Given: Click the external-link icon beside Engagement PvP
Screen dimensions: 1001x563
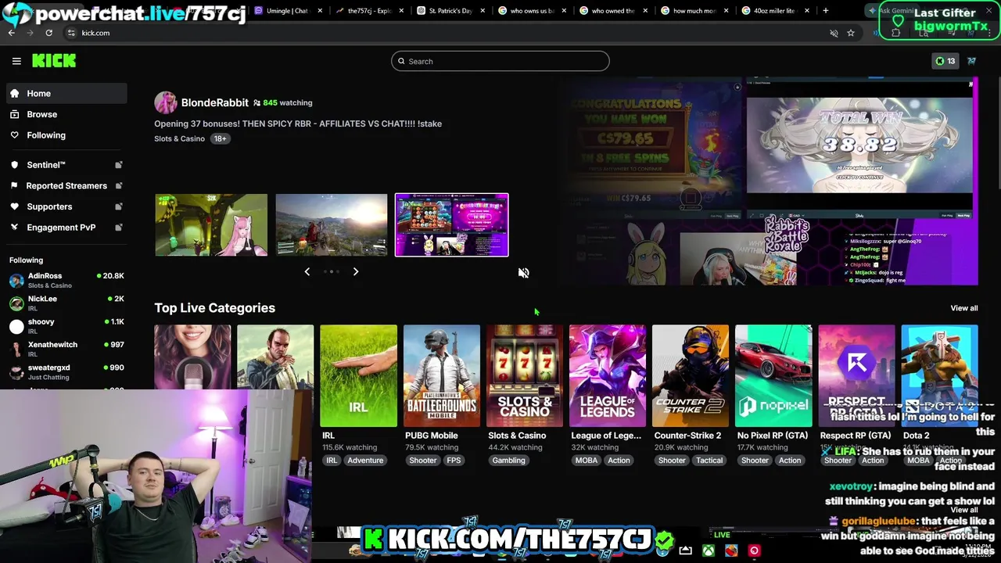Looking at the screenshot, I should [119, 228].
